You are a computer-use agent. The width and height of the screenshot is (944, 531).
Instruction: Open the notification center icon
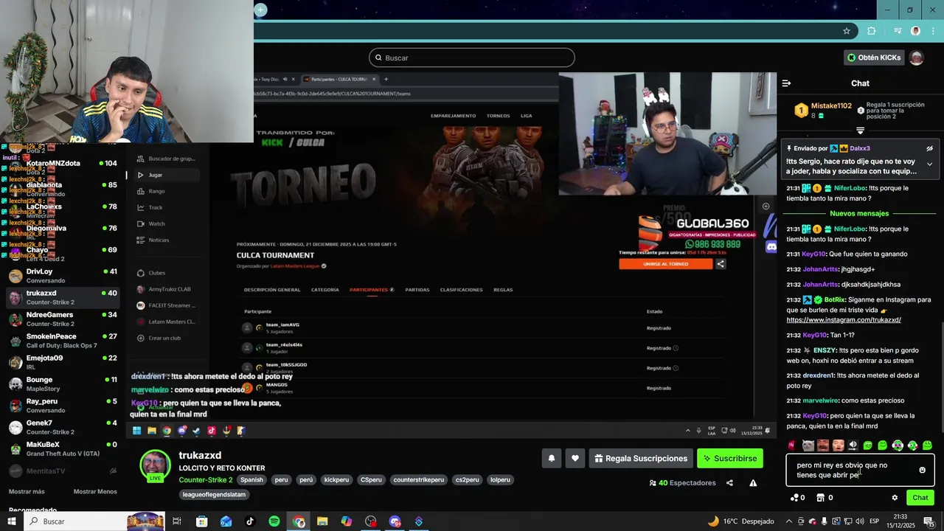929,521
